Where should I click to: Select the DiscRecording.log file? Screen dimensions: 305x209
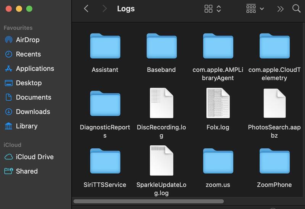[161, 103]
